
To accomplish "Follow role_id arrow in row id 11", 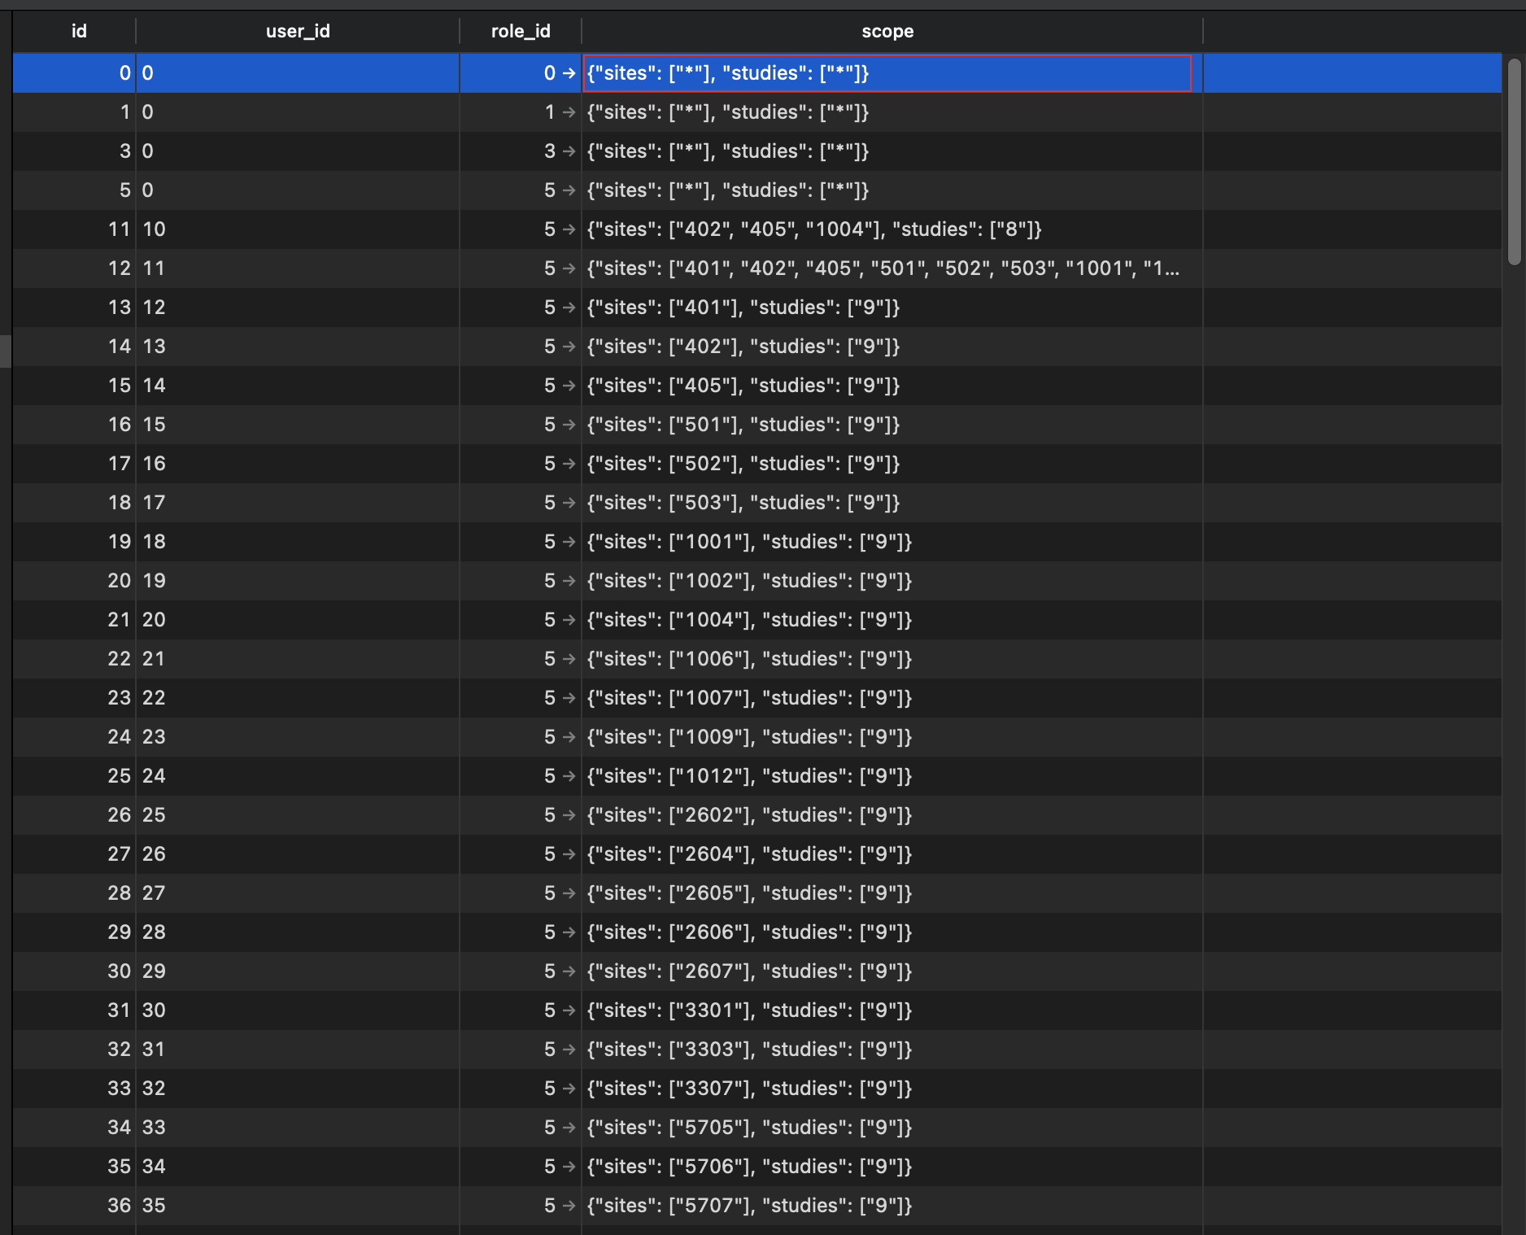I will click(569, 229).
